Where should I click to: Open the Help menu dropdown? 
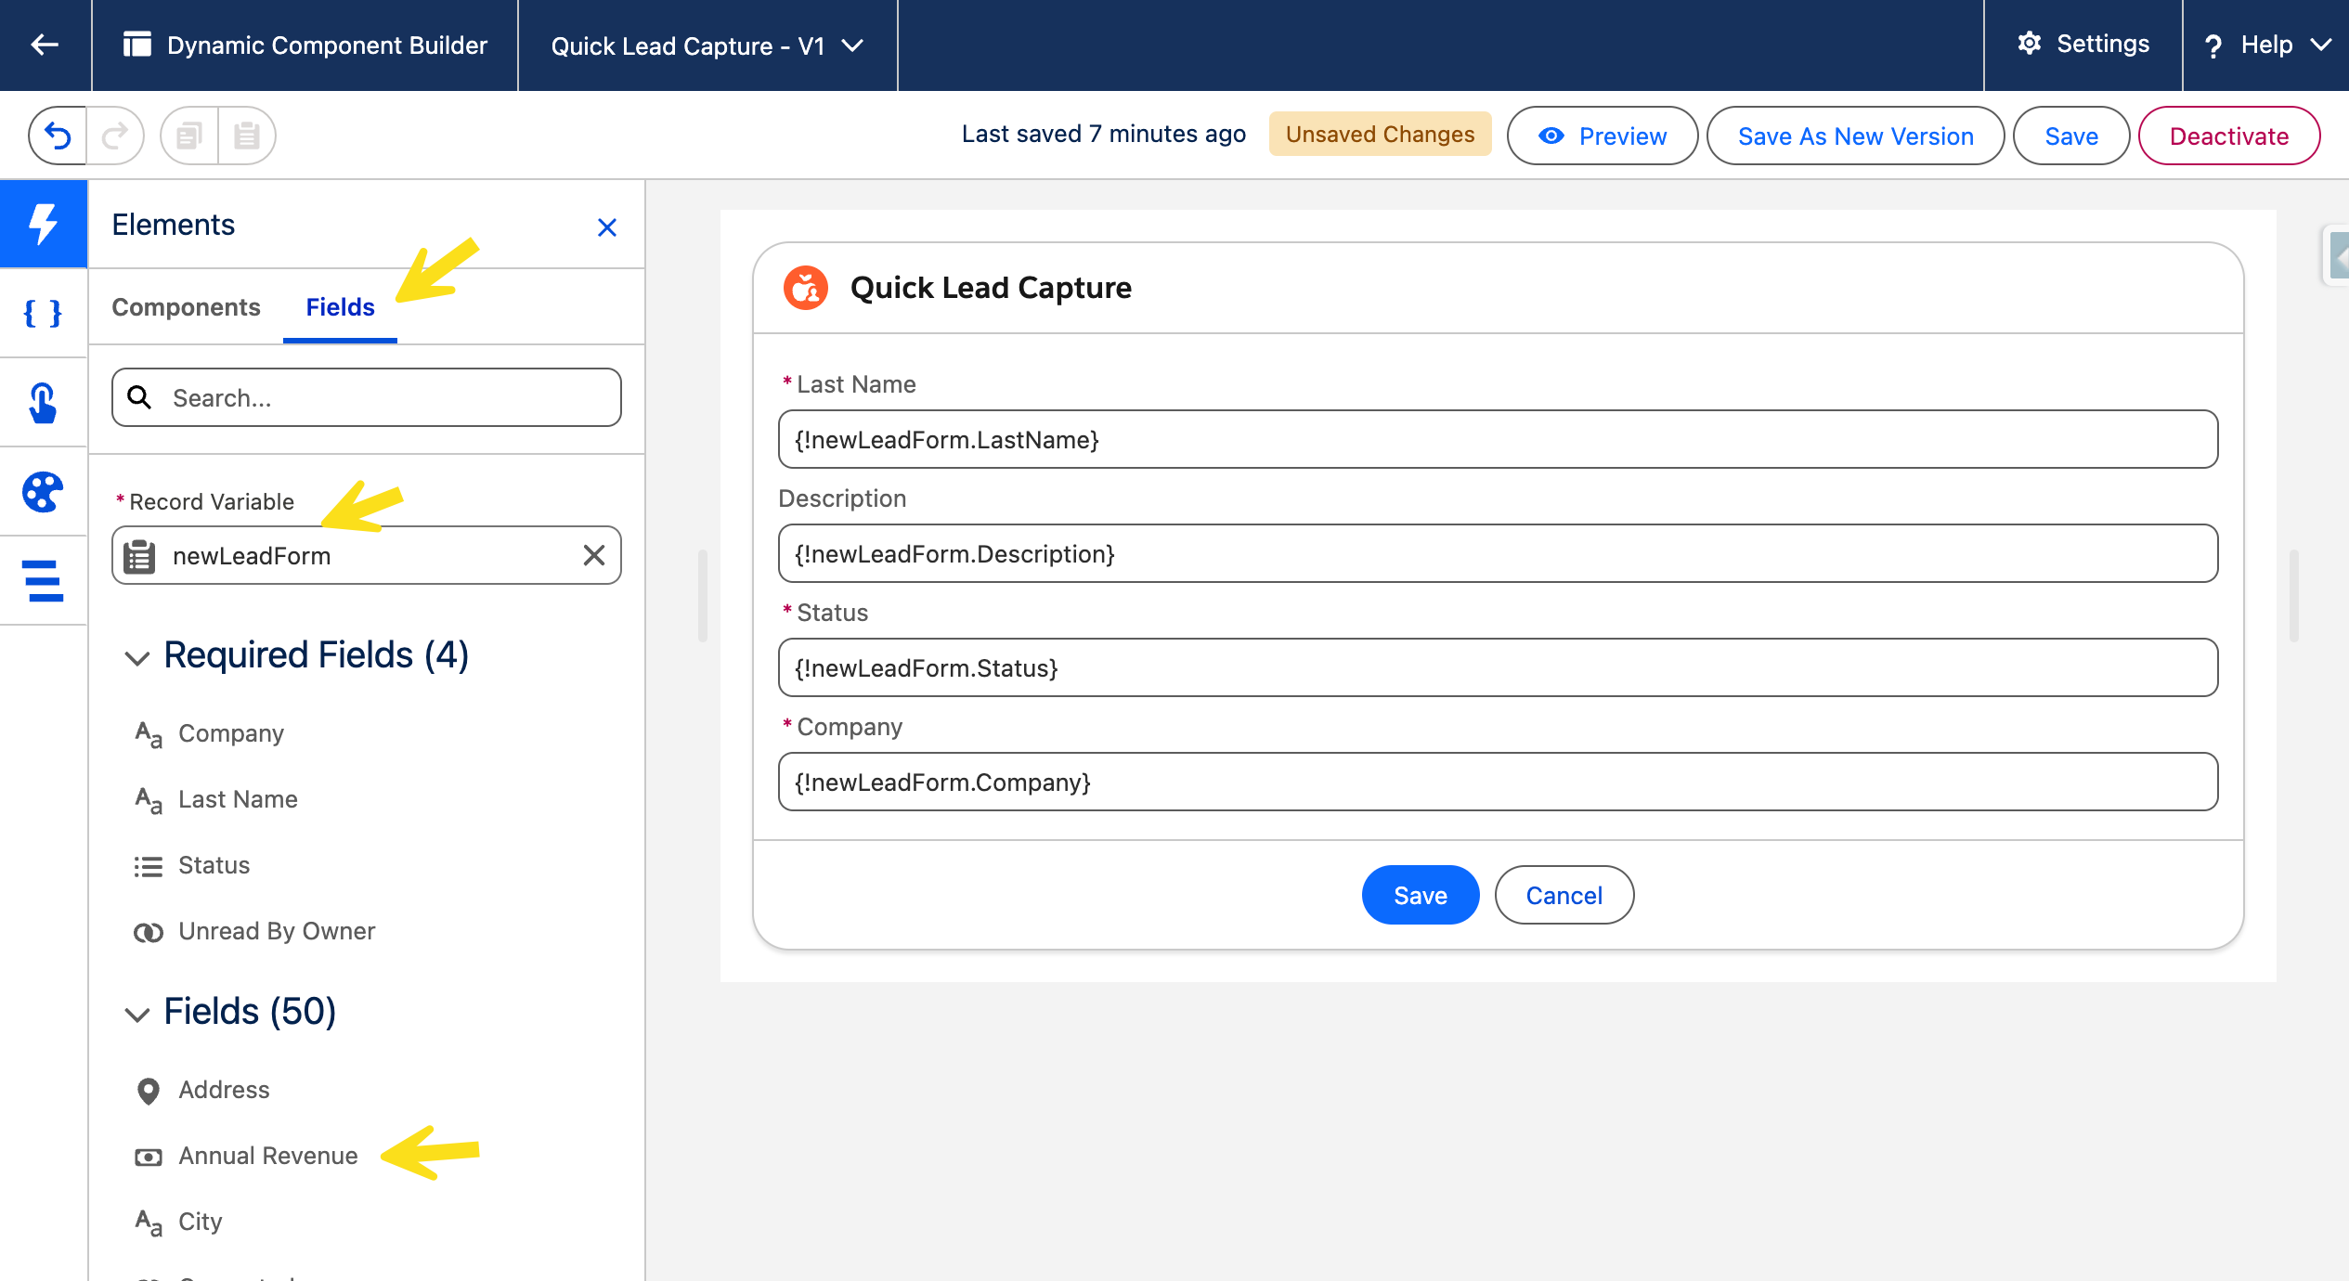pos(2265,45)
